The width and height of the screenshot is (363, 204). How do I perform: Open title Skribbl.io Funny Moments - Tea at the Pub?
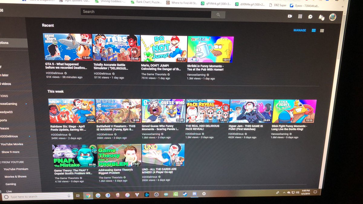pyautogui.click(x=205, y=67)
